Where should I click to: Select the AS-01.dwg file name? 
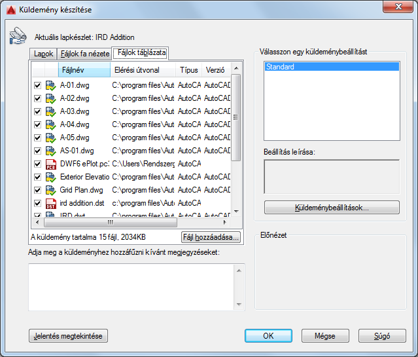pos(77,151)
